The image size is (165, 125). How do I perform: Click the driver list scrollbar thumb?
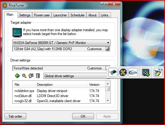108,89
